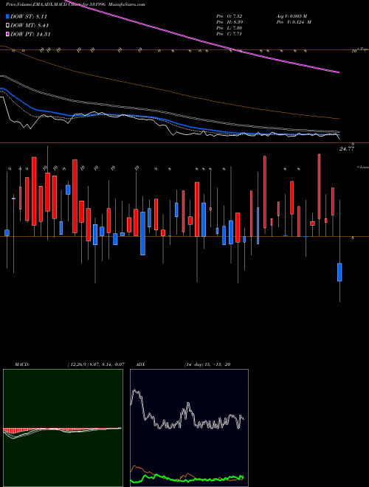This screenshot has height=487, width=369.
Task: Click the 'Pre L: 7.30' value
Action: (230, 27)
